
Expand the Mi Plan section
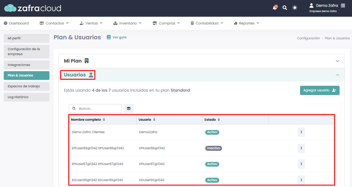pyautogui.click(x=337, y=61)
